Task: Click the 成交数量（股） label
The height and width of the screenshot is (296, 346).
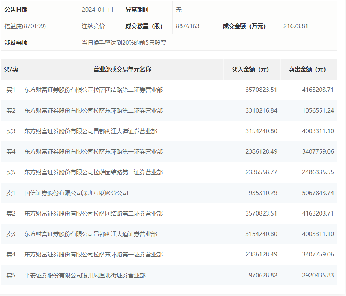Action: click(144, 26)
